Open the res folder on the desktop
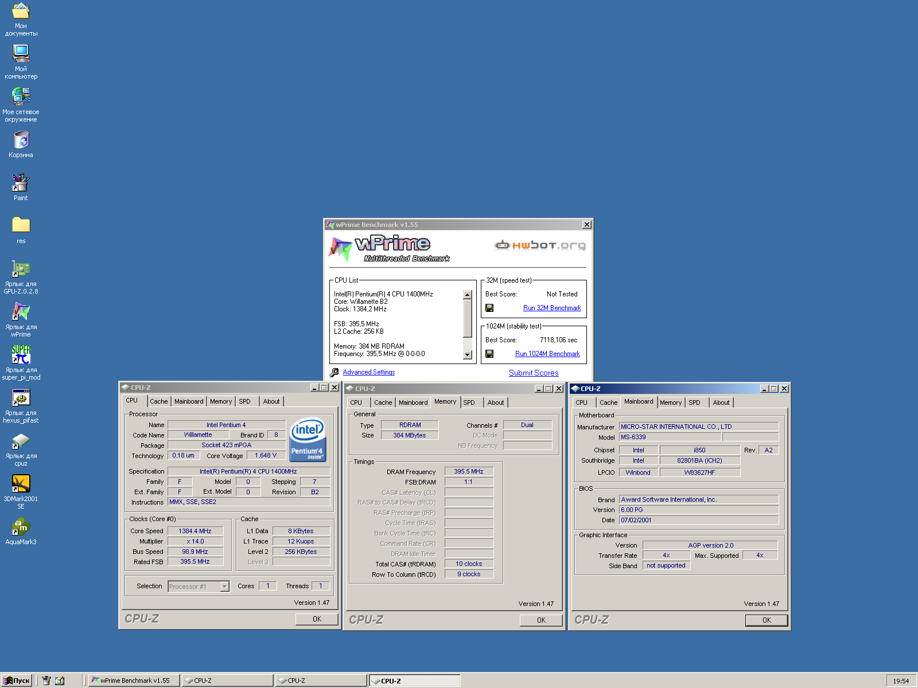This screenshot has width=918, height=688. pyautogui.click(x=21, y=230)
